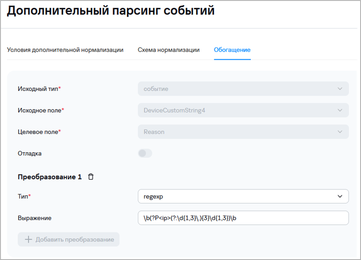Click the plus icon before Добавить преобразование
This screenshot has width=361, height=260.
point(28,239)
